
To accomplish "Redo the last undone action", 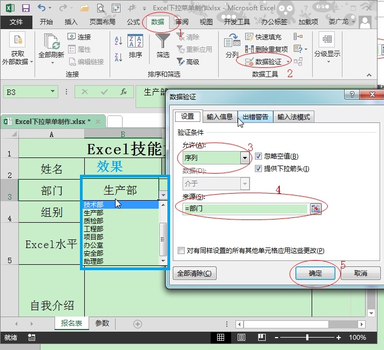I will 63,8.
